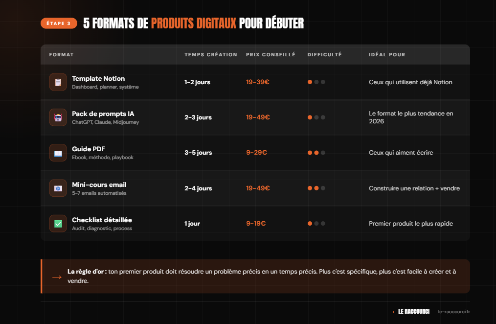496x324 pixels.
Task: Click the FORMAT column header
Action: [x=61, y=55]
